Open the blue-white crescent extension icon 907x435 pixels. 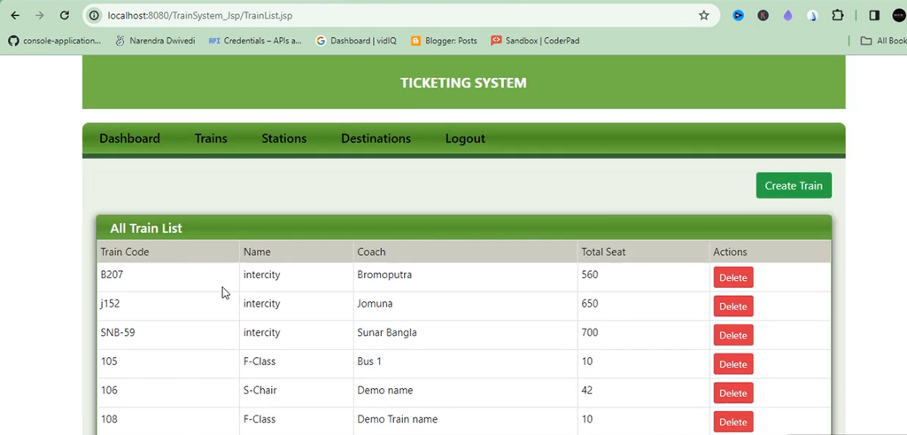(x=813, y=16)
